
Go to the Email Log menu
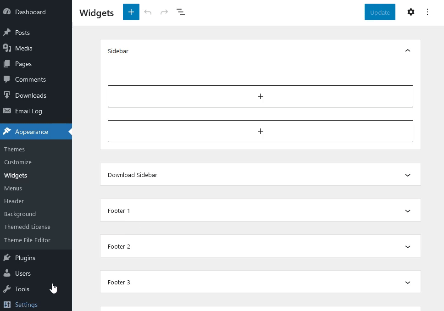pyautogui.click(x=28, y=111)
